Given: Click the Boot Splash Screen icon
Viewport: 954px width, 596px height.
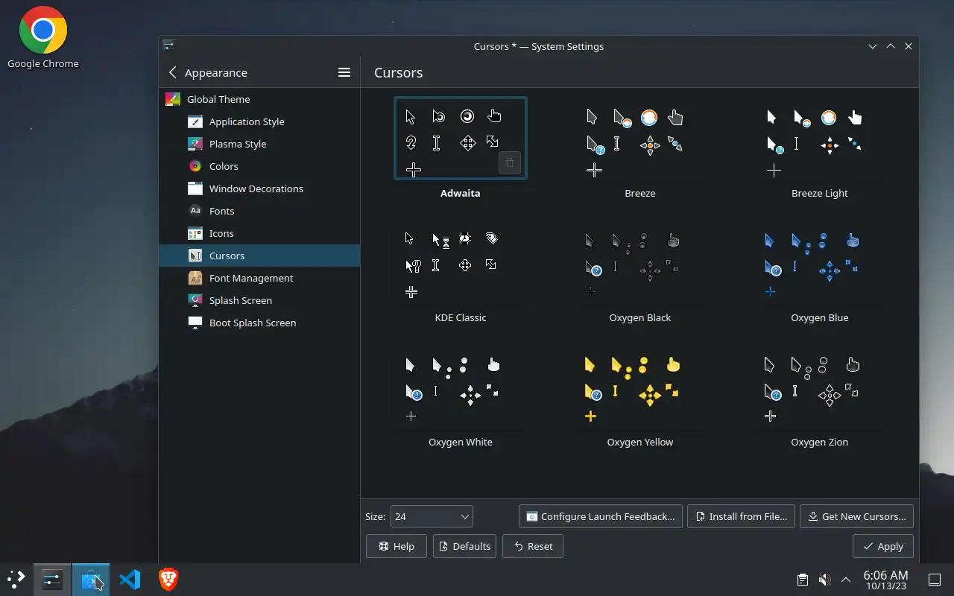Looking at the screenshot, I should point(195,323).
